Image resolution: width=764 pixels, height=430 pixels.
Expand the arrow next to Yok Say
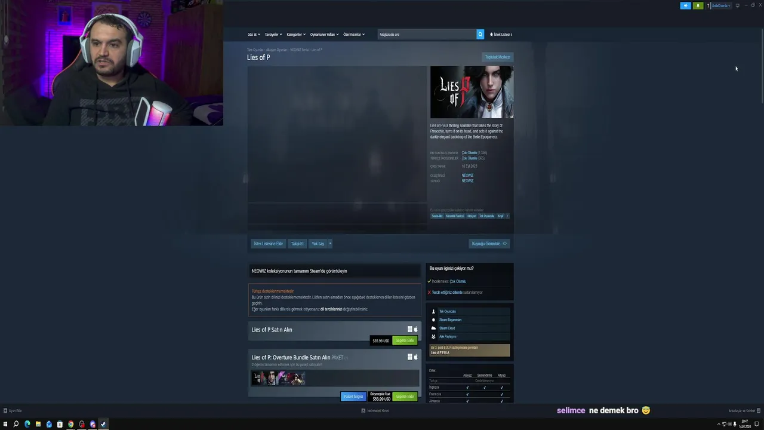pos(330,244)
